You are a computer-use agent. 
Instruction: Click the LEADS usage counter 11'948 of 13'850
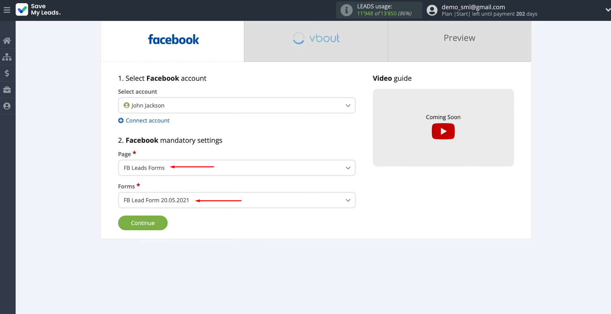(384, 14)
